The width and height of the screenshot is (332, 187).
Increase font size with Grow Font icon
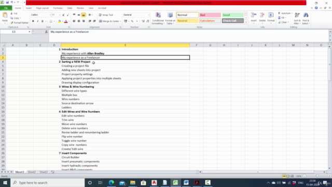point(63,15)
